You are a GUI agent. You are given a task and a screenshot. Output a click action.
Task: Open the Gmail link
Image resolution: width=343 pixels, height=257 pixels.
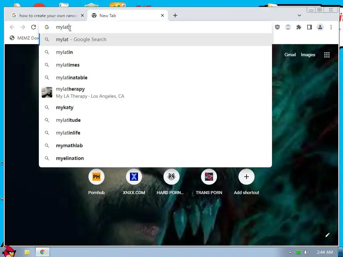[290, 55]
